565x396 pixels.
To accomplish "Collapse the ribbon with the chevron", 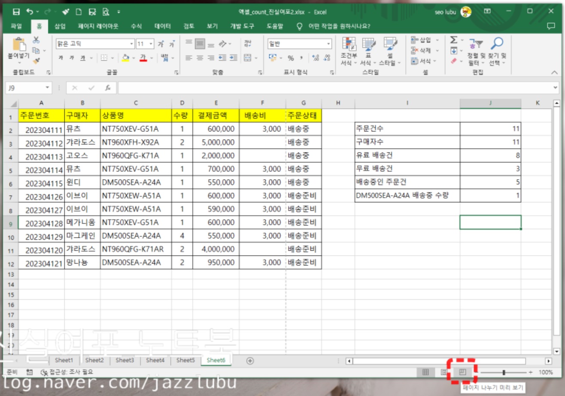I will 554,73.
